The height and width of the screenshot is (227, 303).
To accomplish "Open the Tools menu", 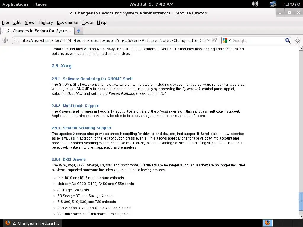I will point(87,22).
